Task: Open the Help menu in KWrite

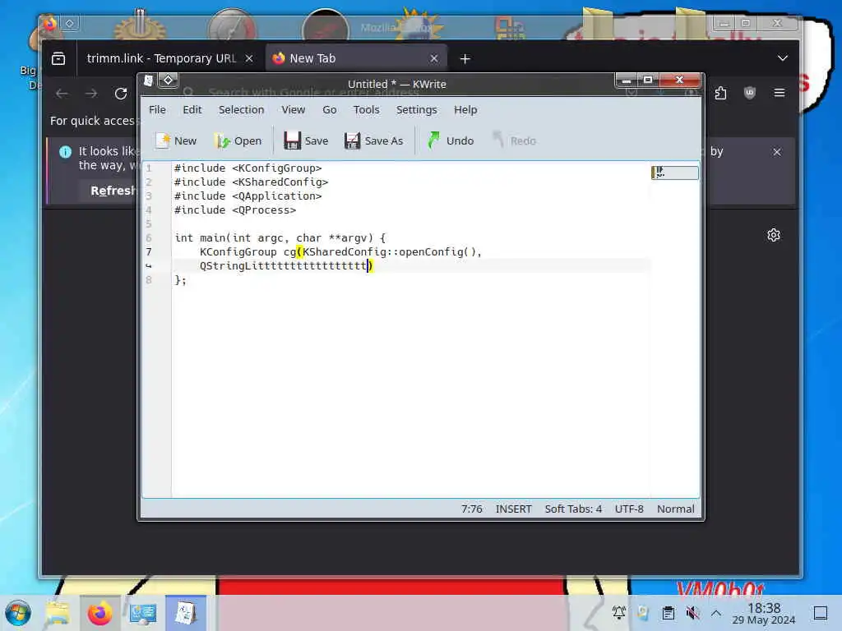Action: pyautogui.click(x=465, y=109)
